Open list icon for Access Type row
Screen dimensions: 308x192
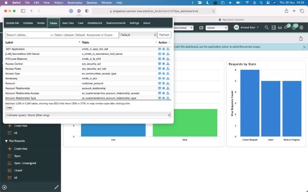coord(160,73)
